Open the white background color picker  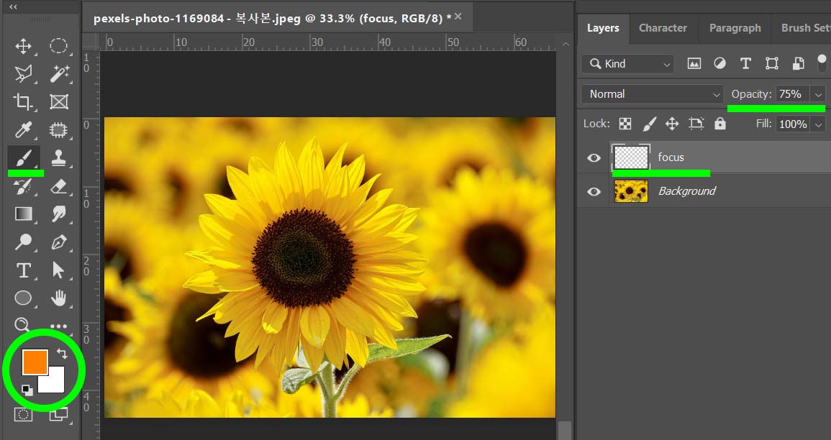(54, 382)
